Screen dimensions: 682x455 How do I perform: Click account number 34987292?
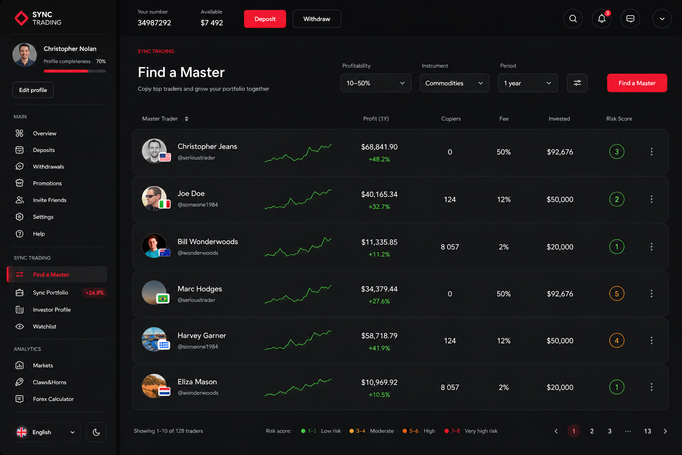pyautogui.click(x=154, y=23)
